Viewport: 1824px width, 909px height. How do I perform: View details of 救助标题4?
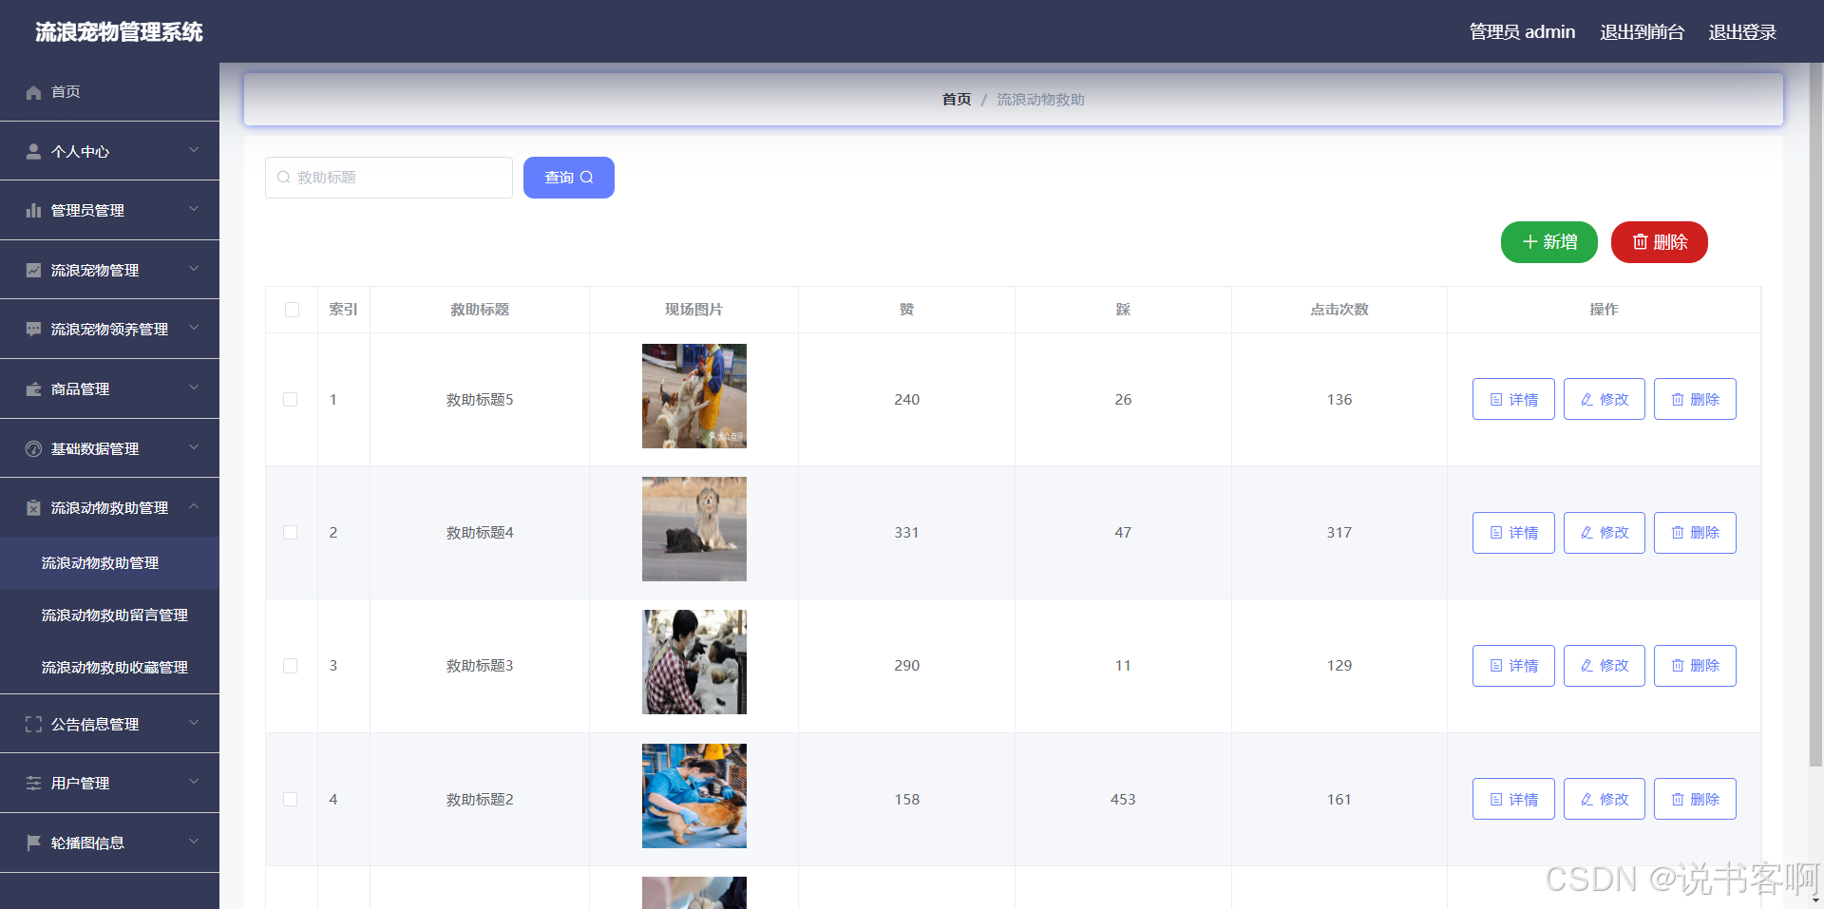click(1513, 533)
